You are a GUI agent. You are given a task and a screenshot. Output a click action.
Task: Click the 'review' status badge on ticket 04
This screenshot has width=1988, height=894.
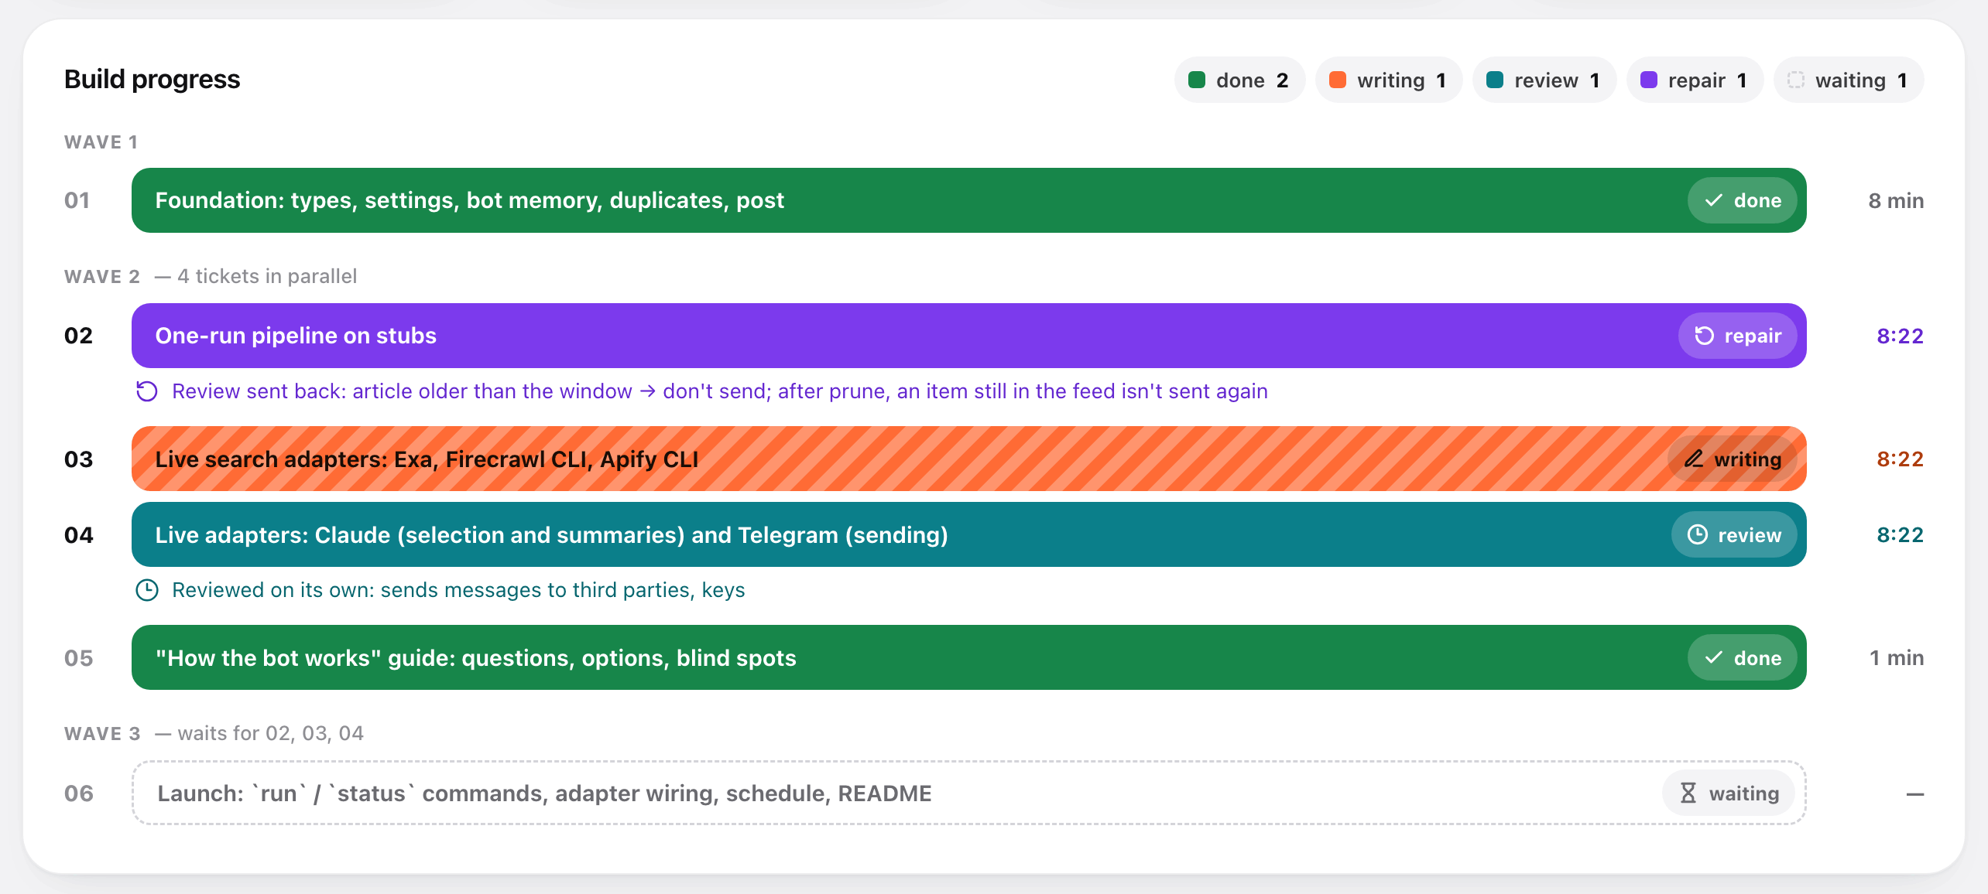(1734, 534)
